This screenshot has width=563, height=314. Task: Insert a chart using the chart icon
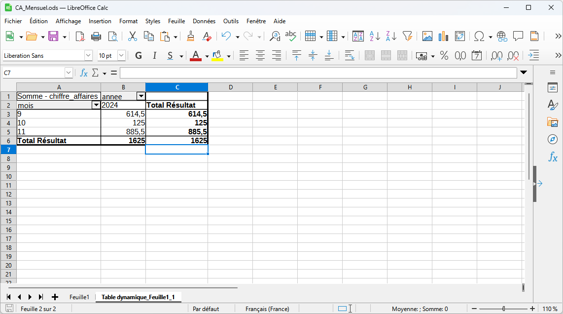coord(443,37)
